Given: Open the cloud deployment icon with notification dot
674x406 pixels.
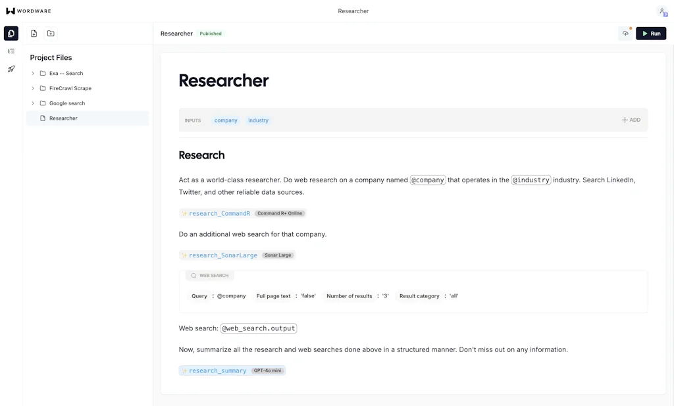Looking at the screenshot, I should (625, 33).
